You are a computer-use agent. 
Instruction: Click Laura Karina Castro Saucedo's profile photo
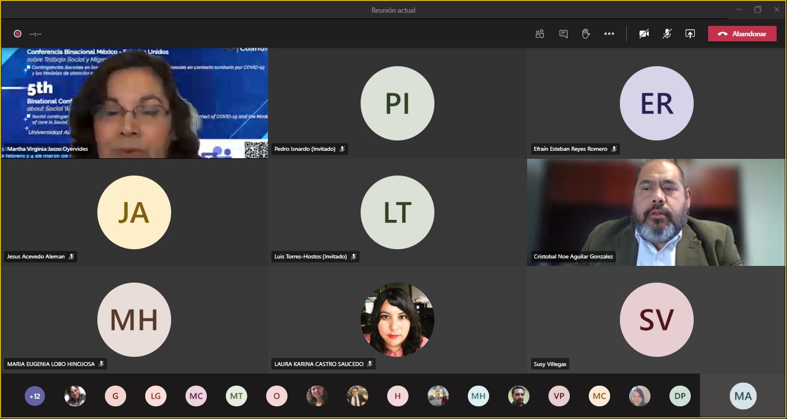click(397, 319)
